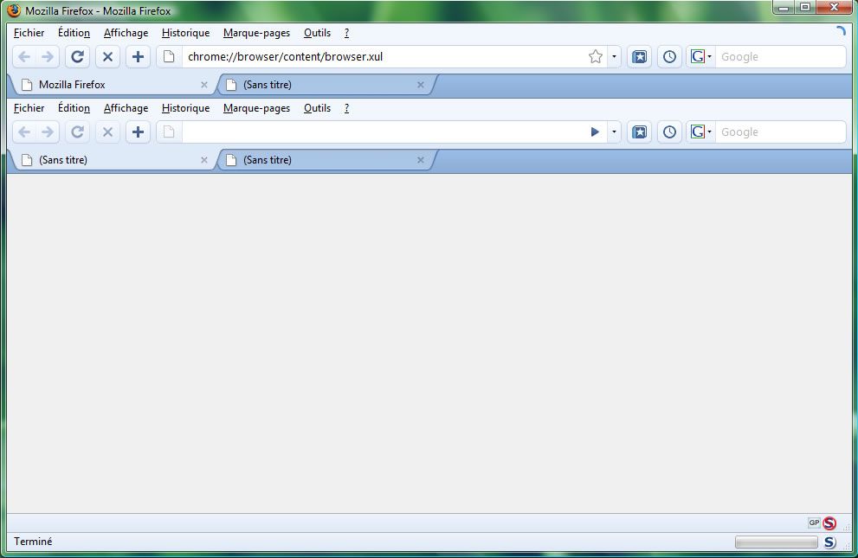The image size is (858, 558).
Task: Focus outer Google search box
Action: (x=780, y=57)
